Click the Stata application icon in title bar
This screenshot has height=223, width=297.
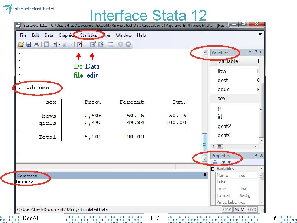click(x=19, y=26)
